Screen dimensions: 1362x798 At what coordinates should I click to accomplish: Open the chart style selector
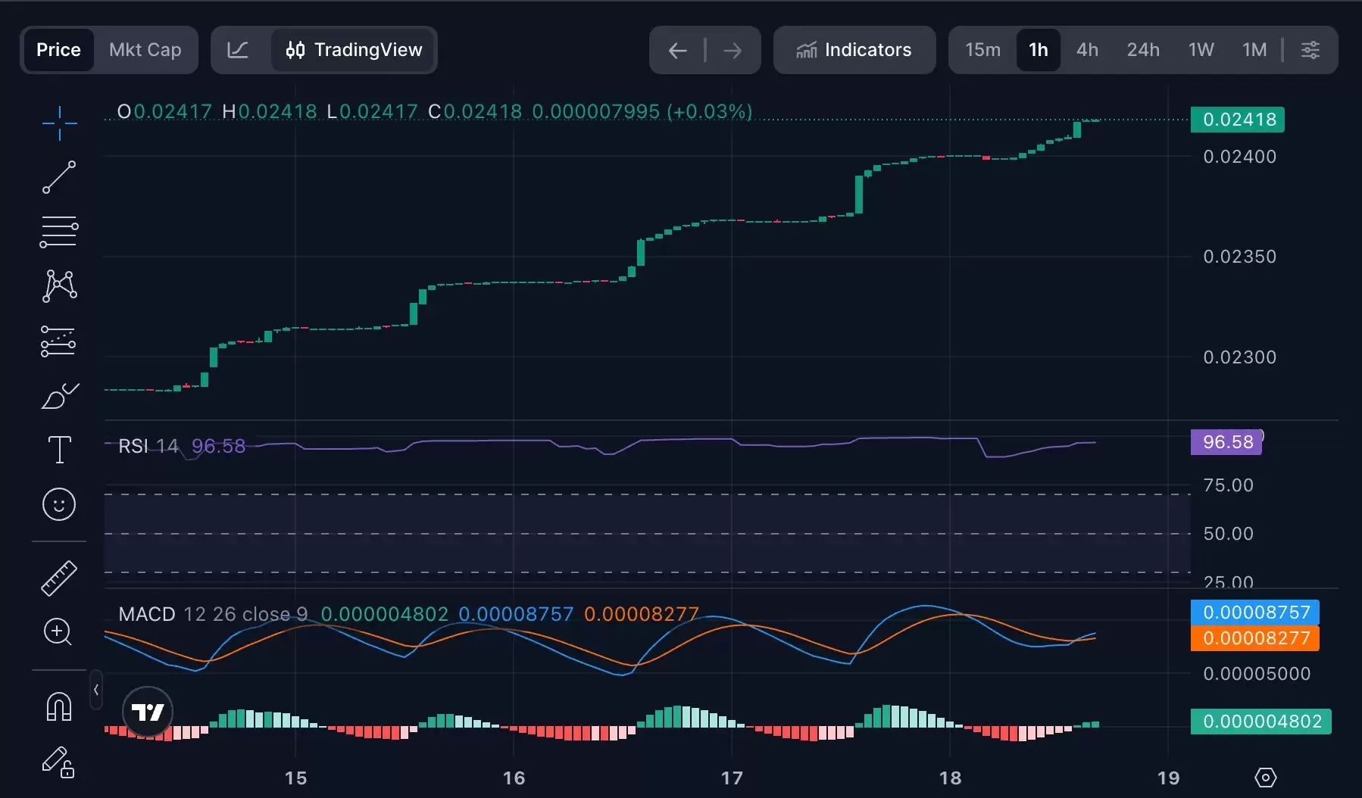click(238, 49)
